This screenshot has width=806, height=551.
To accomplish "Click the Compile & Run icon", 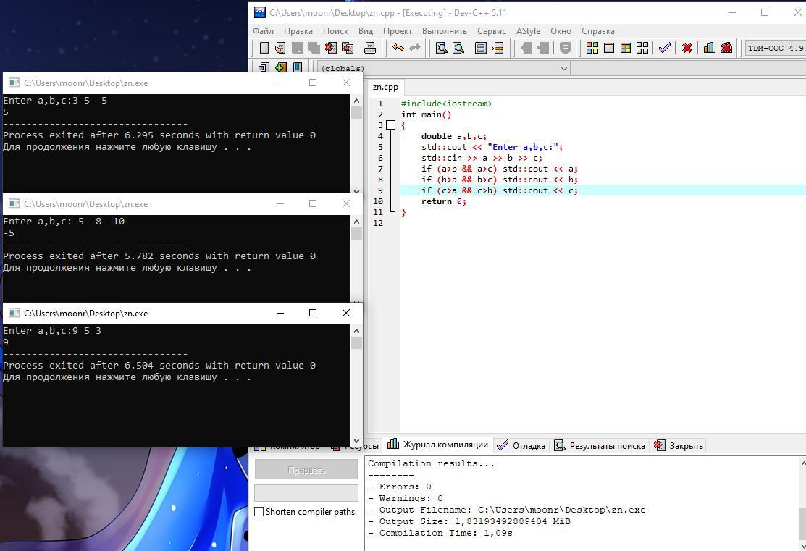I will [626, 48].
